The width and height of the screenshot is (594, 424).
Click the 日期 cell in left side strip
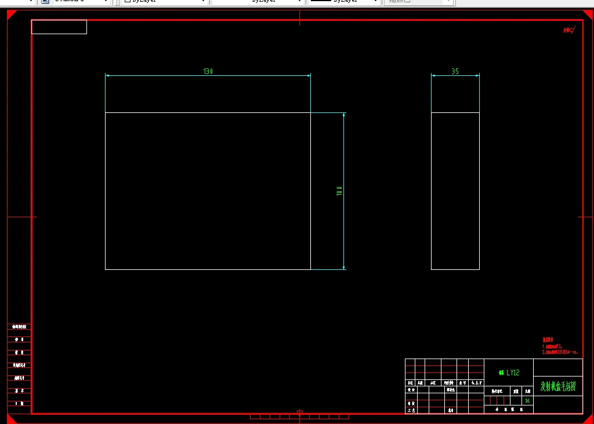click(19, 404)
